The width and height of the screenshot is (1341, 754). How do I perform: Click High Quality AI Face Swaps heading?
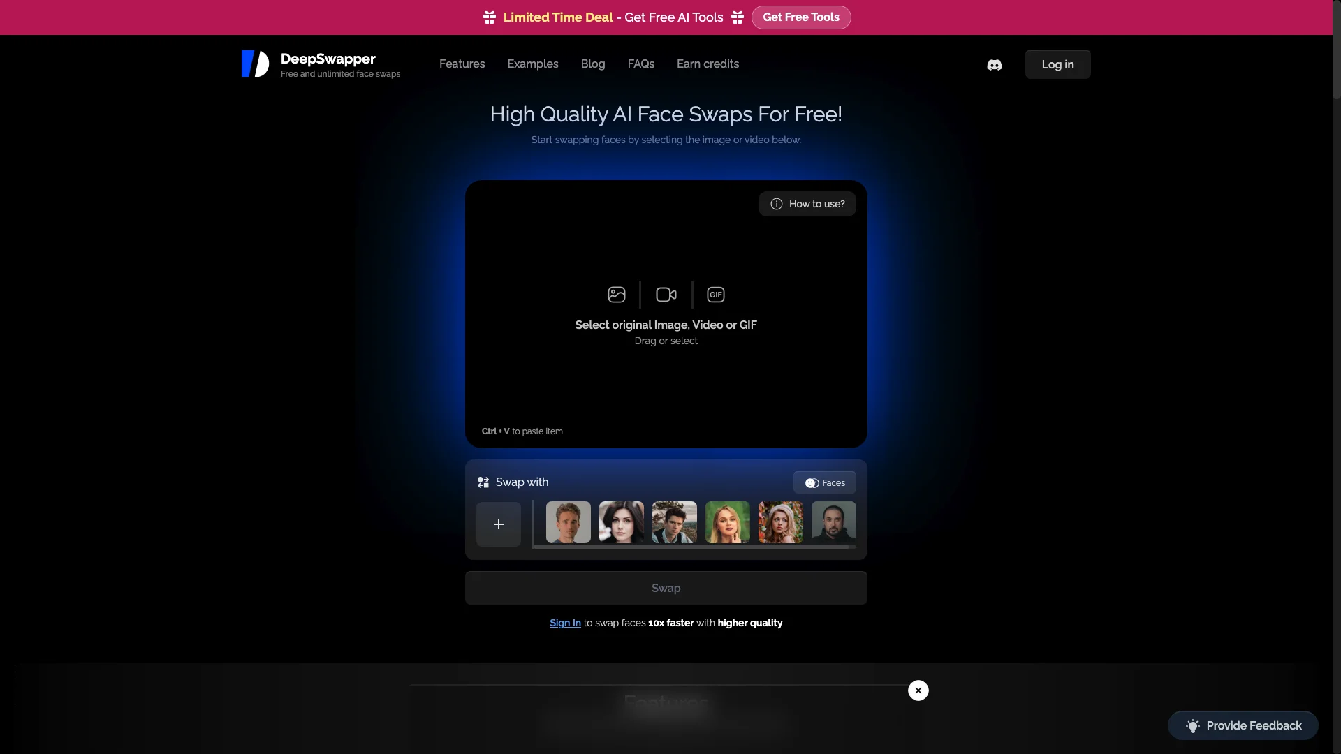(x=666, y=114)
